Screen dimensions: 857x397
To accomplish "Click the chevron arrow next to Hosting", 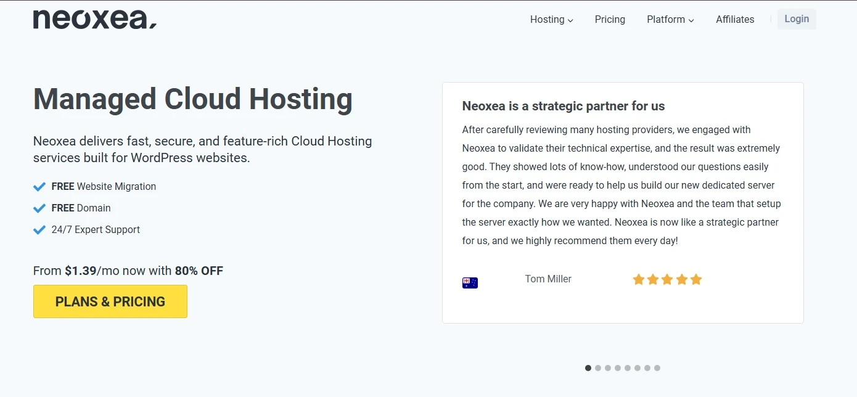I will tap(570, 20).
